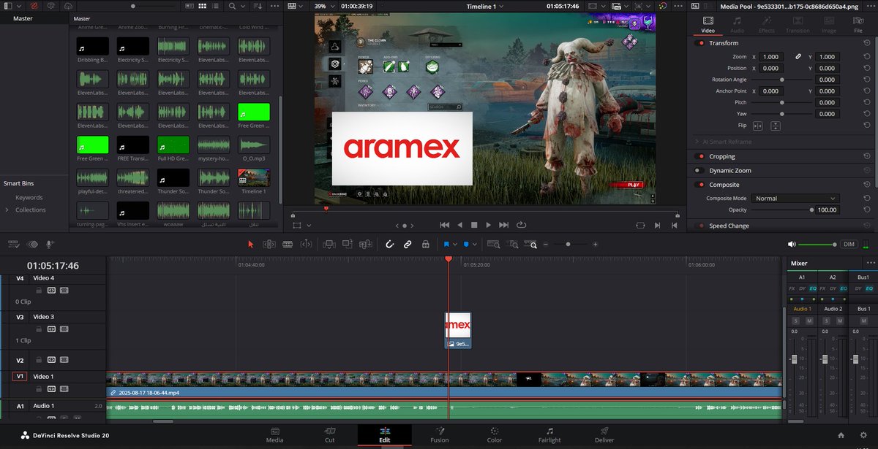878x449 pixels.
Task: Expand the Collections smart bin
Action: click(x=7, y=210)
